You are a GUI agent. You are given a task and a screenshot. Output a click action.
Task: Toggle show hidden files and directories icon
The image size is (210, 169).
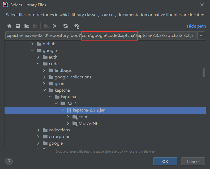pyautogui.click(x=77, y=26)
